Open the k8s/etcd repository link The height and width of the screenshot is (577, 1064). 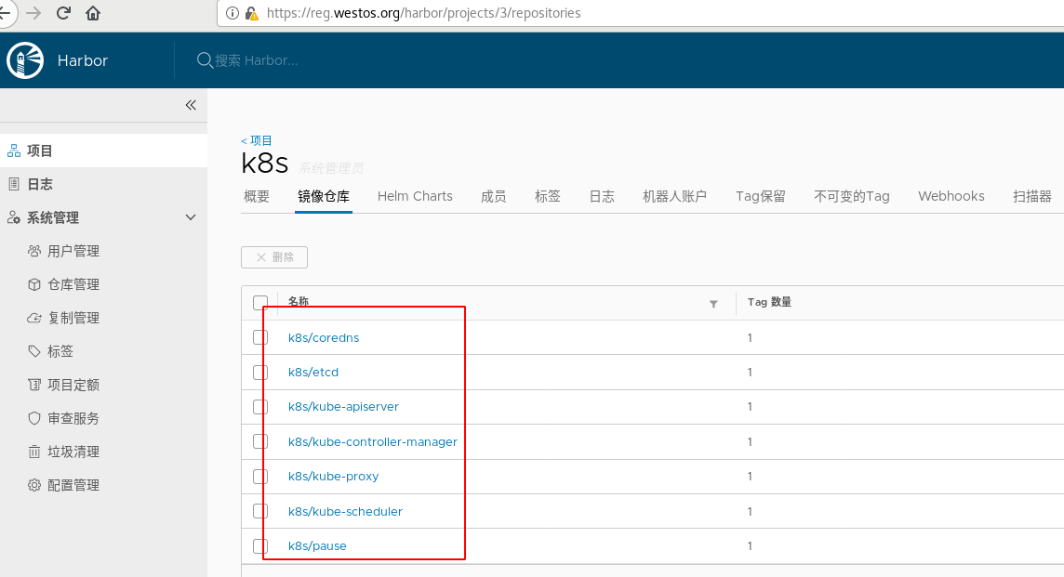(x=313, y=373)
